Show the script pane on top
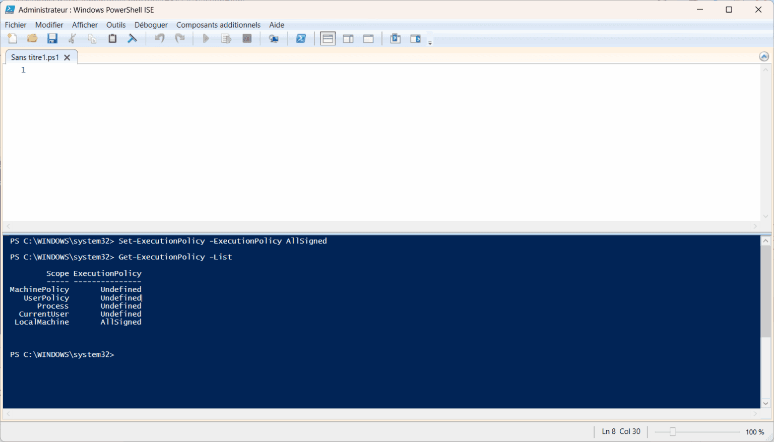 (328, 38)
